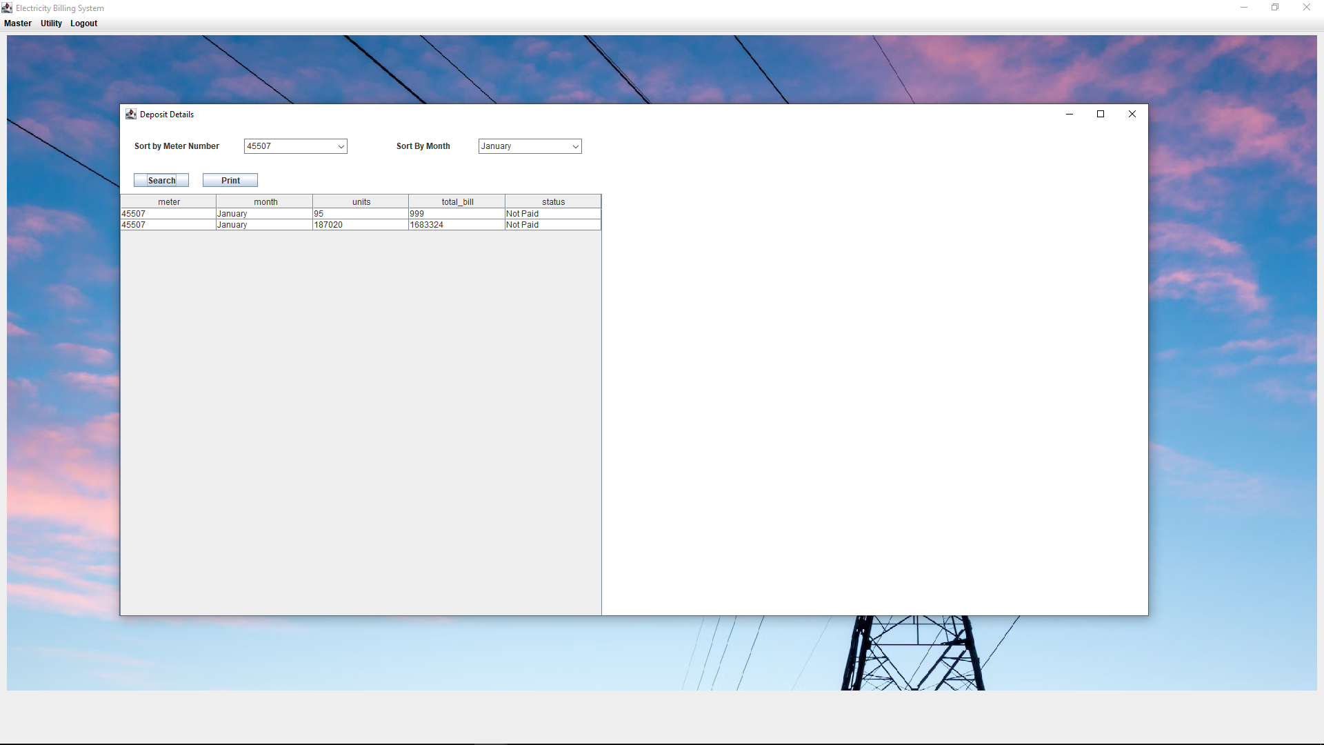Select the total_bill cell showing 999
Screen dimensions: 1324x745
[457, 214]
